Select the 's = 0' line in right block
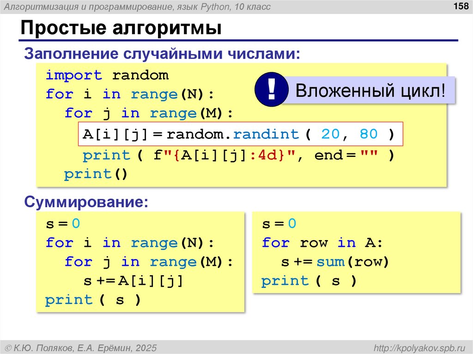The height and width of the screenshot is (354, 473). coord(277,224)
